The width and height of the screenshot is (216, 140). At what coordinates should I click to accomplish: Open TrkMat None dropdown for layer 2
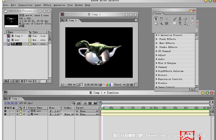[x=69, y=114]
